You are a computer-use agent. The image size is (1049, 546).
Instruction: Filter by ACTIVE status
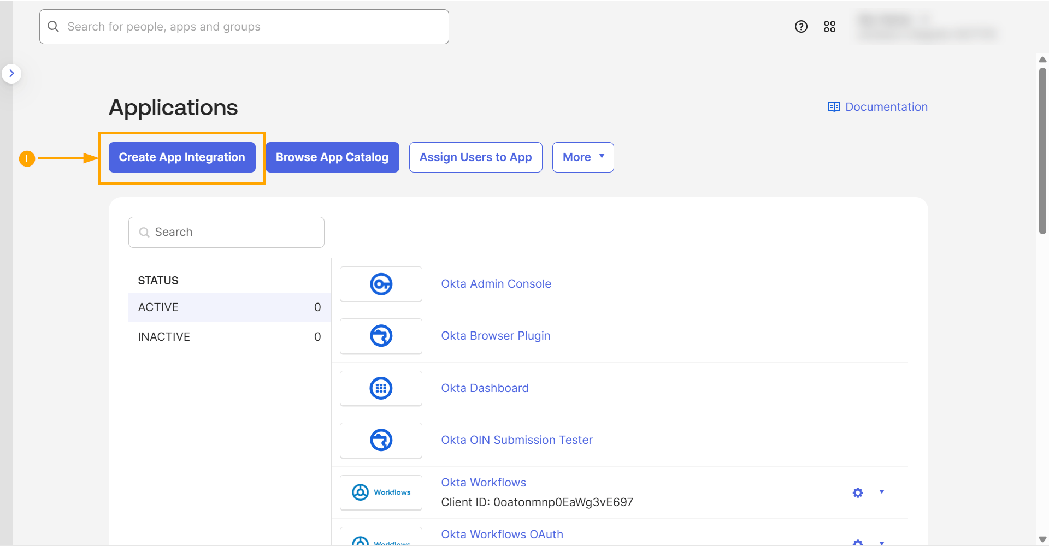[x=229, y=307]
